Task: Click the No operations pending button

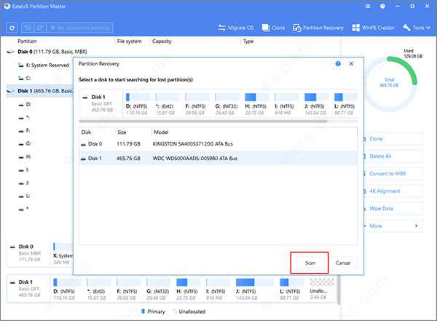Action: point(79,28)
